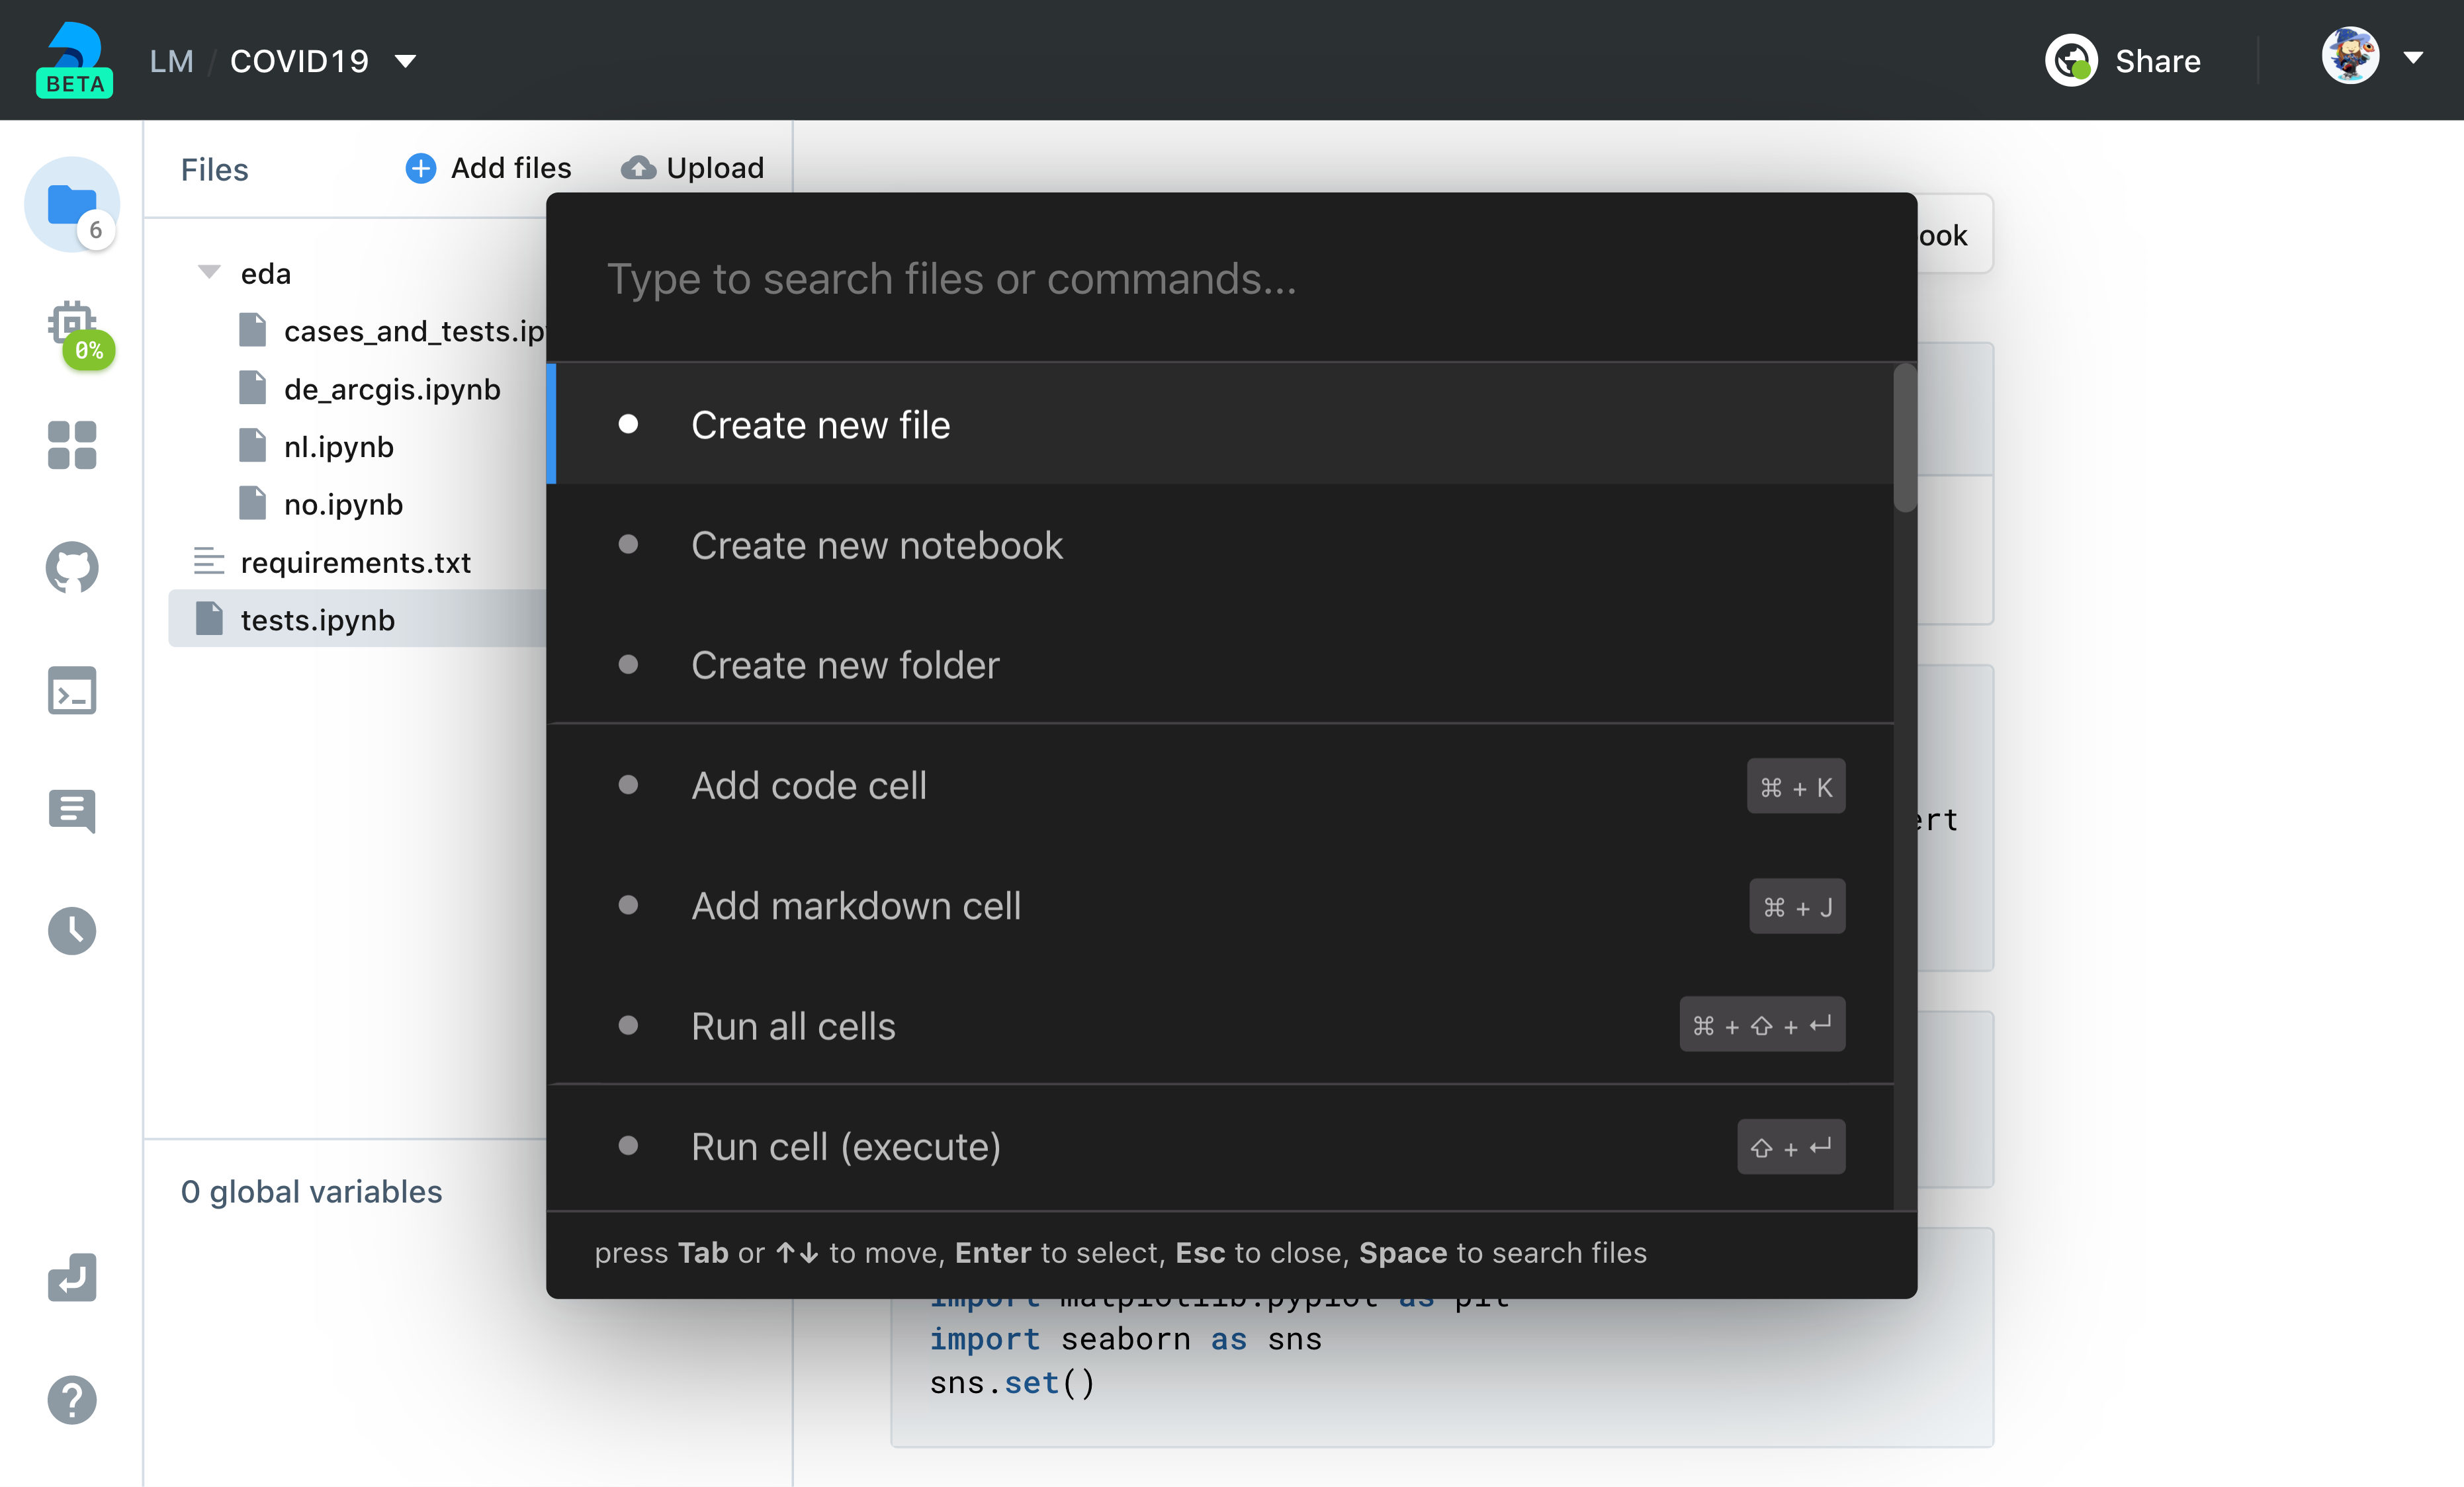This screenshot has height=1487, width=2464.
Task: Click the logout arrow icon
Action: click(x=71, y=1277)
